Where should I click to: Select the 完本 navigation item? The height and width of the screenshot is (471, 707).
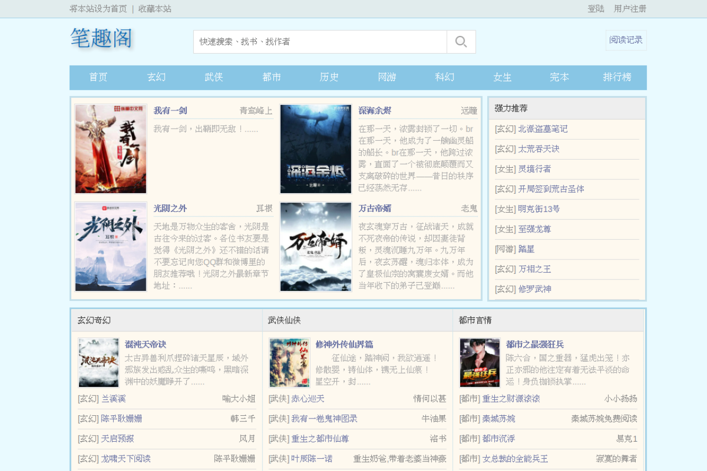(560, 77)
